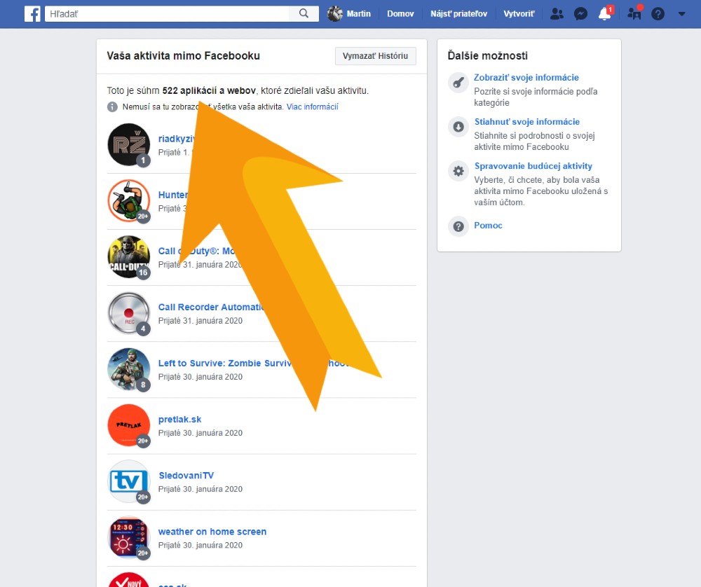701x587 pixels.
Task: Open the friend requests icon
Action: (557, 14)
